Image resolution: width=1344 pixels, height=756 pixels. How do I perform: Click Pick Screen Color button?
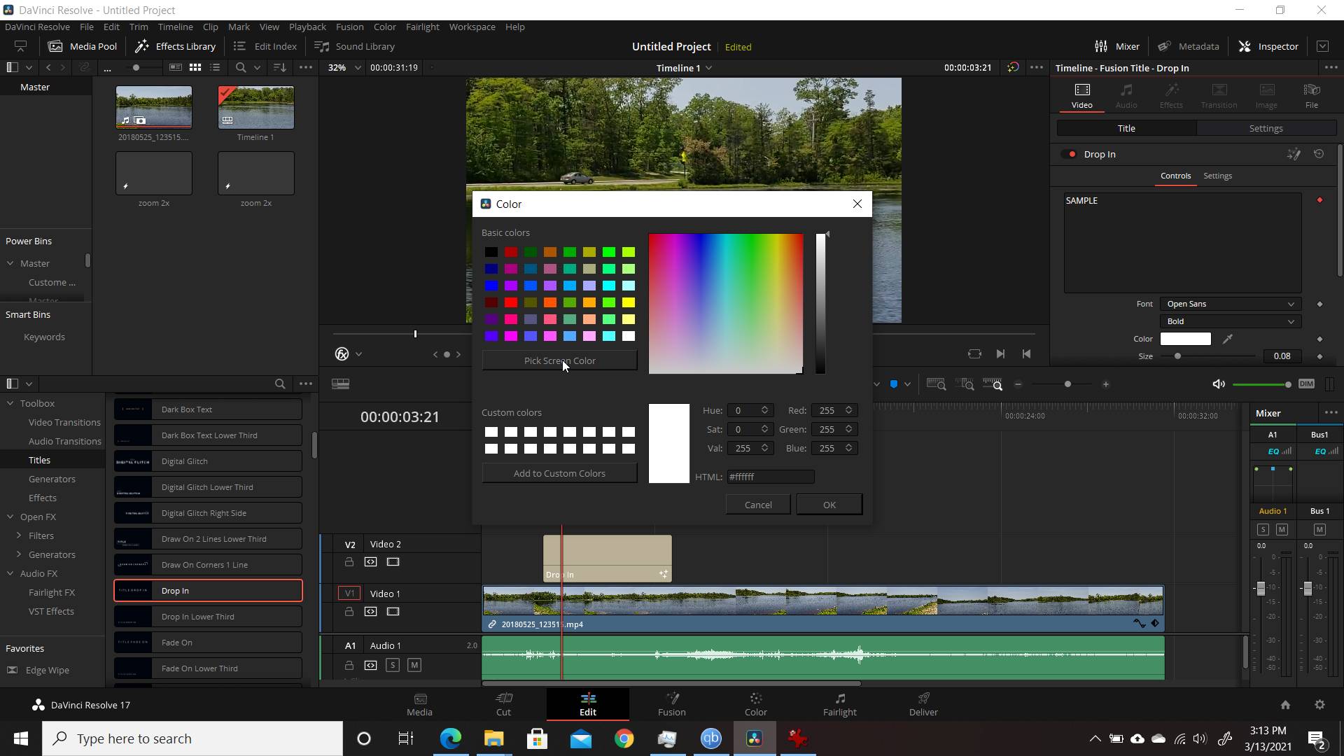[x=559, y=361]
